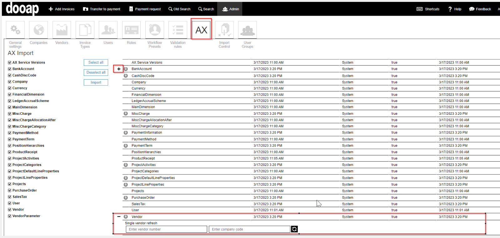Click the round icon beside ProjectActivities row

point(126,165)
